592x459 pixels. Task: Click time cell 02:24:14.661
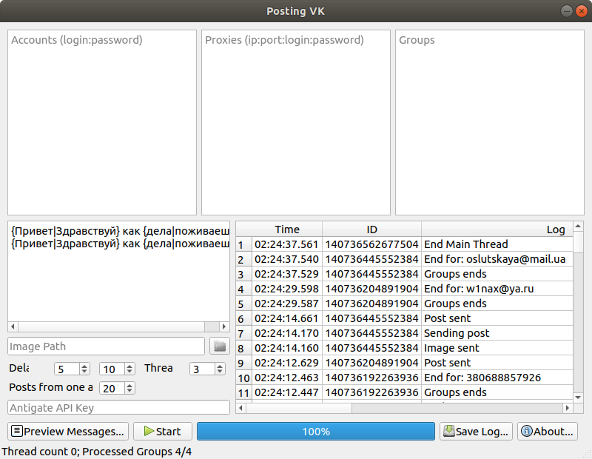click(287, 318)
